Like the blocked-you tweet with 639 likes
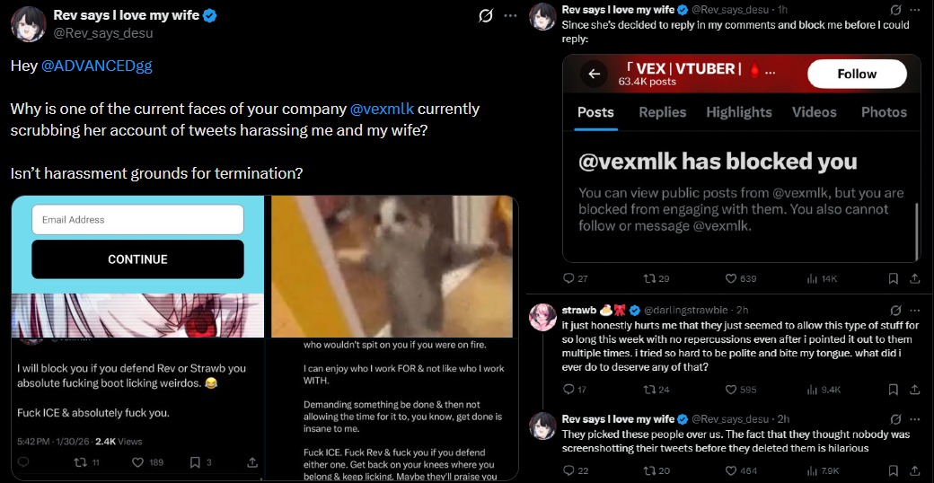 pos(740,278)
